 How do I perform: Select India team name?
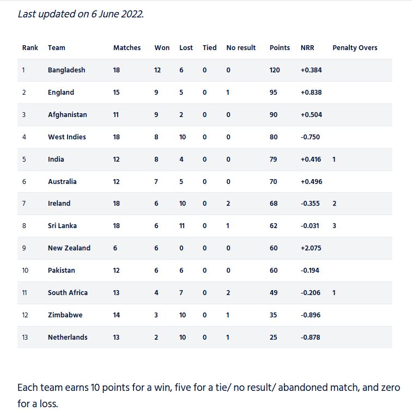coord(56,160)
